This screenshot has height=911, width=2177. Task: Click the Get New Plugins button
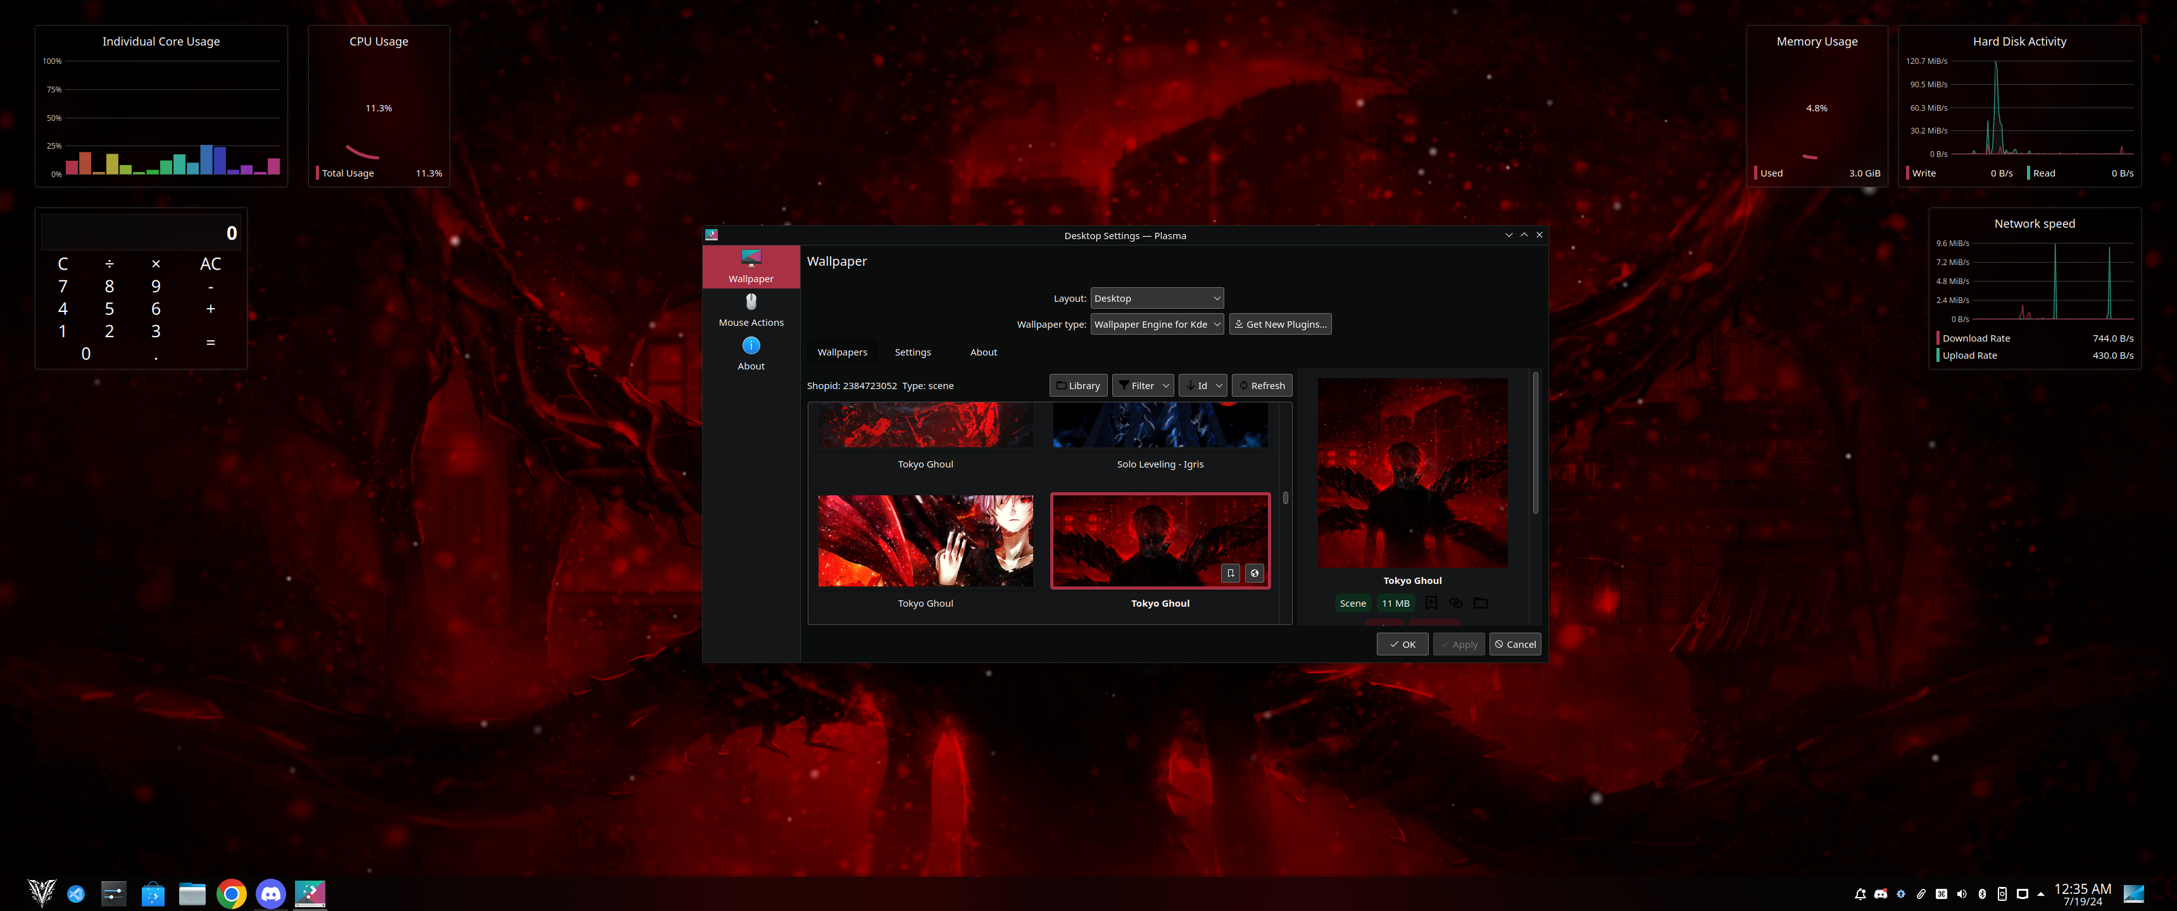click(1279, 324)
